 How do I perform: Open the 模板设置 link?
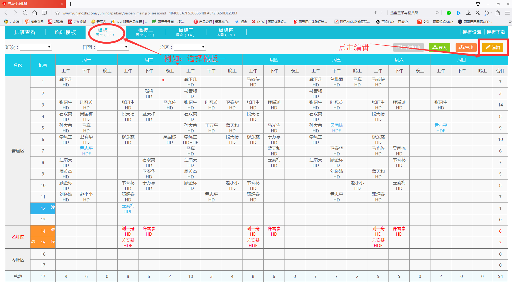(x=472, y=32)
